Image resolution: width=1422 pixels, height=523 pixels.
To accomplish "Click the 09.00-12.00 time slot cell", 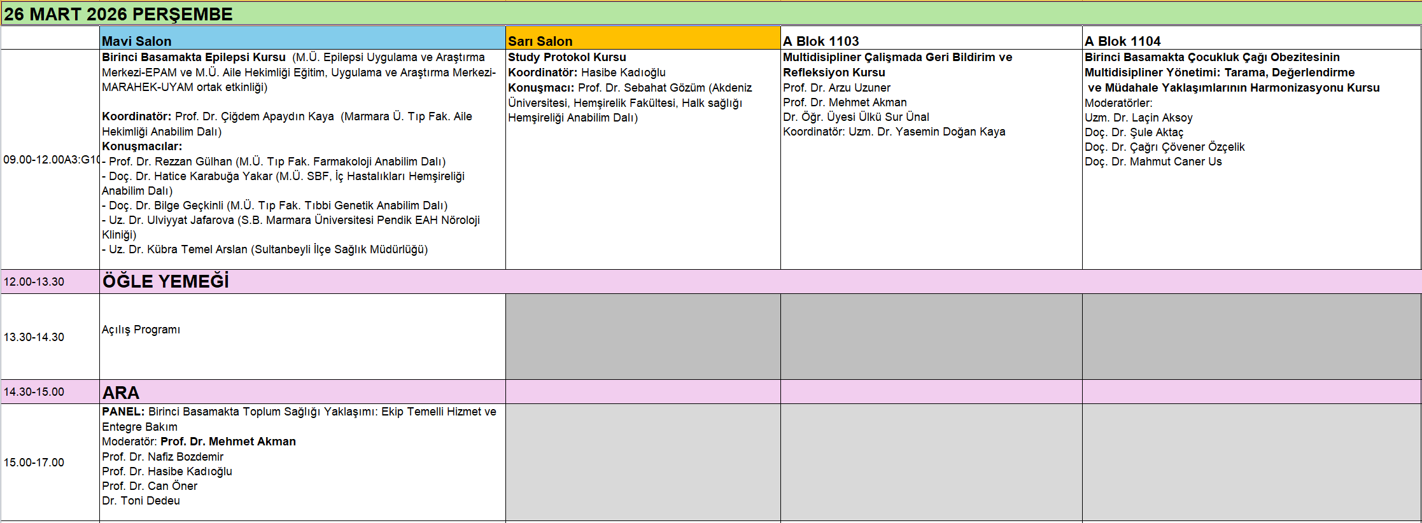I will pyautogui.click(x=50, y=159).
